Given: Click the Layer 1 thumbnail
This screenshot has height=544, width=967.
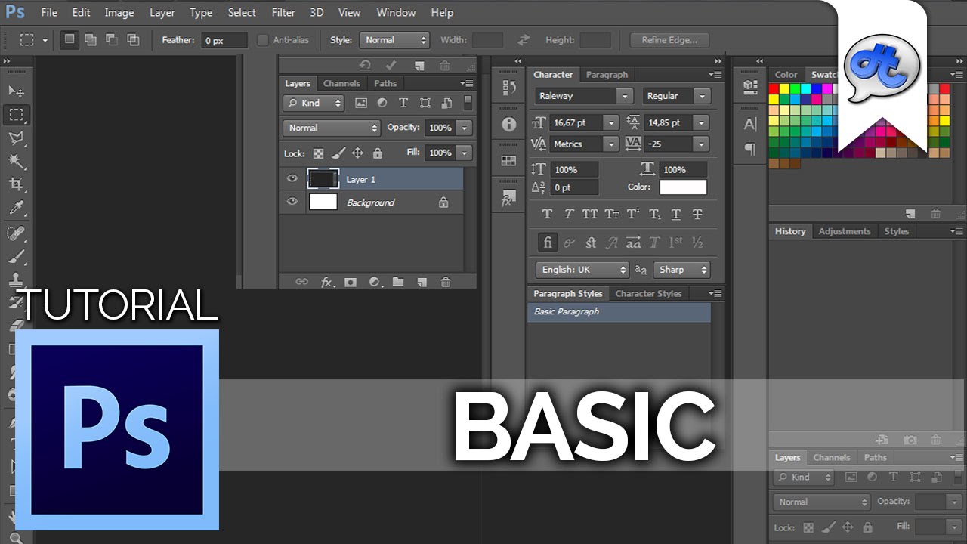Looking at the screenshot, I should (x=323, y=179).
